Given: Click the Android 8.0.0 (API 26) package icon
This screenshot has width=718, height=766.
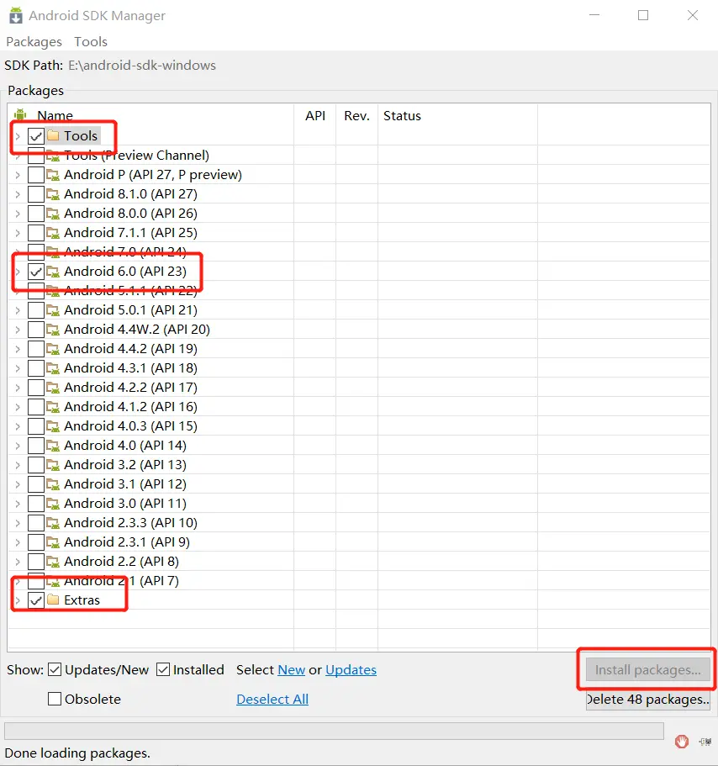Looking at the screenshot, I should [53, 213].
